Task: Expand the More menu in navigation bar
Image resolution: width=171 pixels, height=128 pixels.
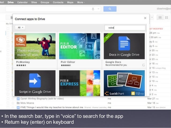Action: pyautogui.click(x=81, y=2)
